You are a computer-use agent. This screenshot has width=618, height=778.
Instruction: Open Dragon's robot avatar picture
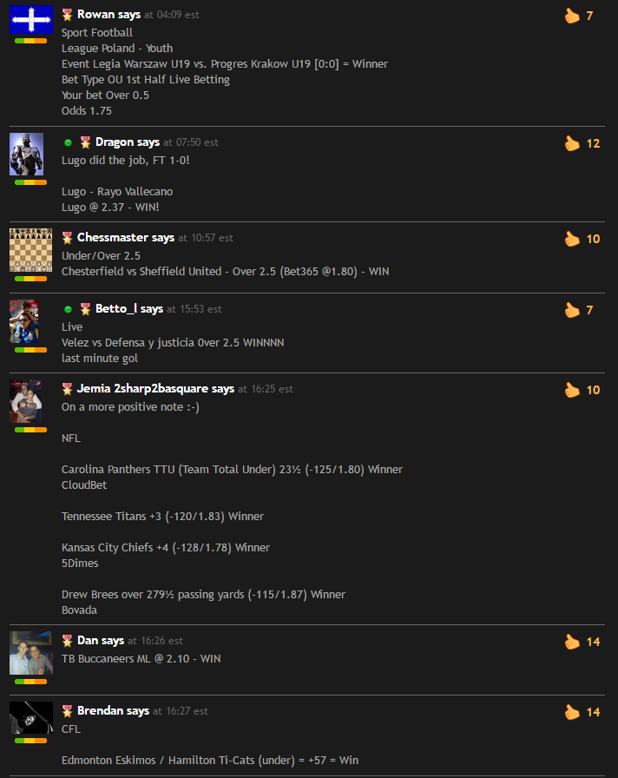(x=27, y=155)
